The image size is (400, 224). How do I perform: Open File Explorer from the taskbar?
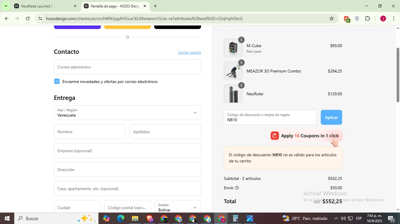click(135, 218)
